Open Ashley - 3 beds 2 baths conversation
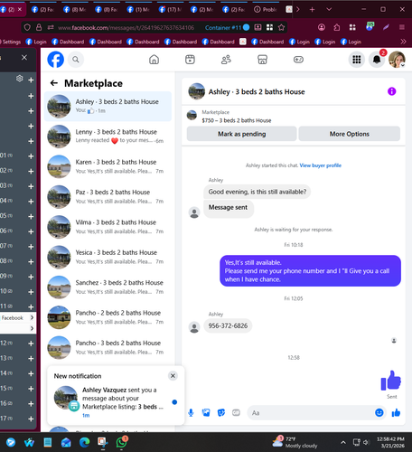 point(108,106)
